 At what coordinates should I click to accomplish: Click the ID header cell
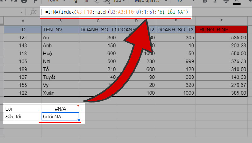pos(23,30)
